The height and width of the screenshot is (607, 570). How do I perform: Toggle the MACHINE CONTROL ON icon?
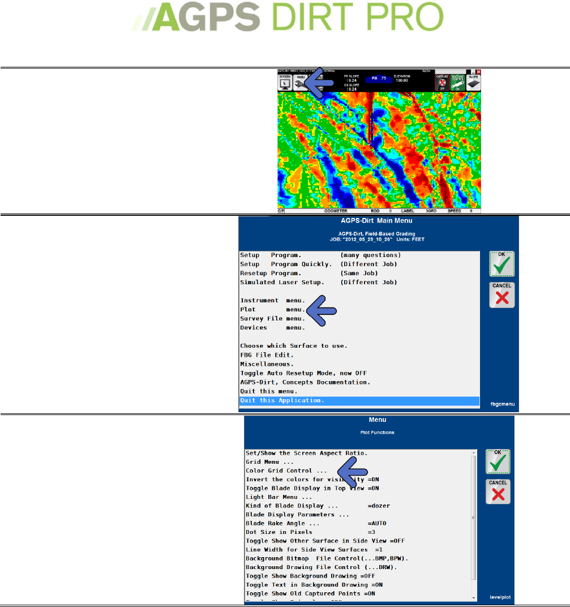pyautogui.click(x=457, y=83)
